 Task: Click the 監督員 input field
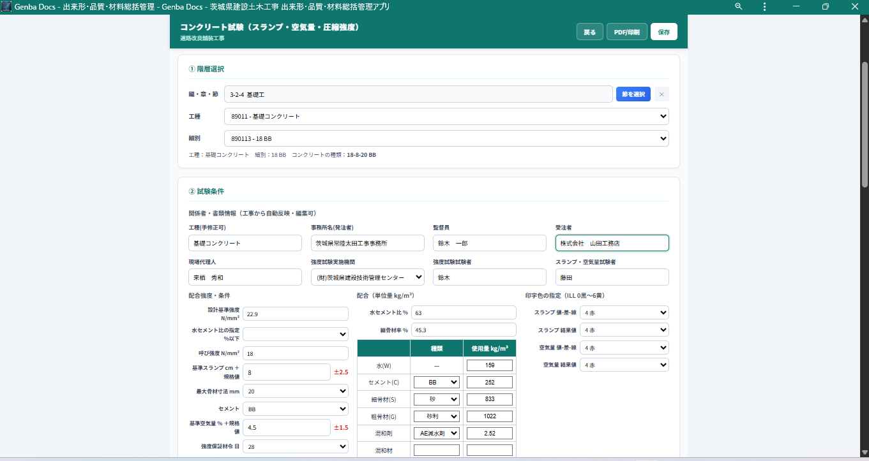click(490, 243)
